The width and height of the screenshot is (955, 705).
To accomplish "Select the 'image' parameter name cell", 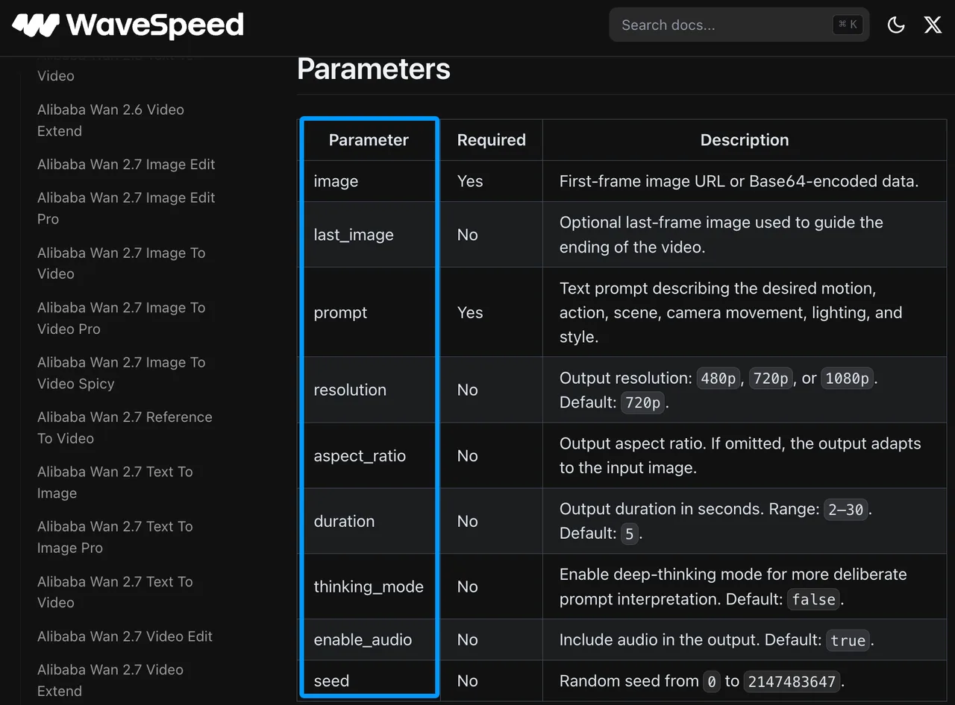I will (369, 181).
